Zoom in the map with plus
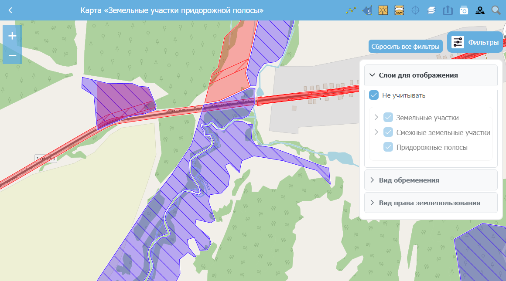This screenshot has width=506, height=281. [x=12, y=36]
